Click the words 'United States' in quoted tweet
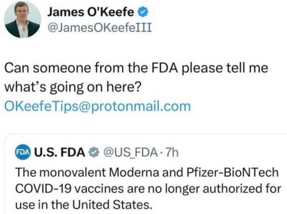287x214 pixels. pos(113,205)
